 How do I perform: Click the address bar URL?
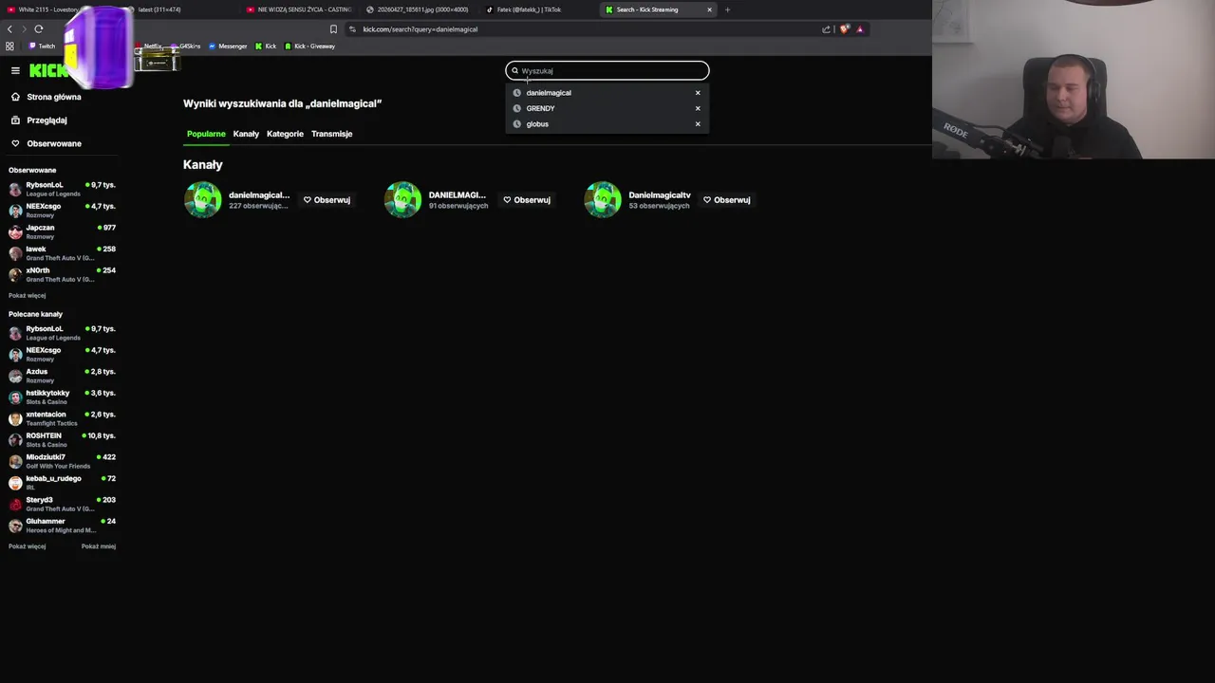click(420, 29)
